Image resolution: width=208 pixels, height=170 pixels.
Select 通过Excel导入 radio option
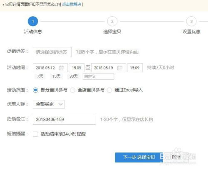[x=109, y=90]
